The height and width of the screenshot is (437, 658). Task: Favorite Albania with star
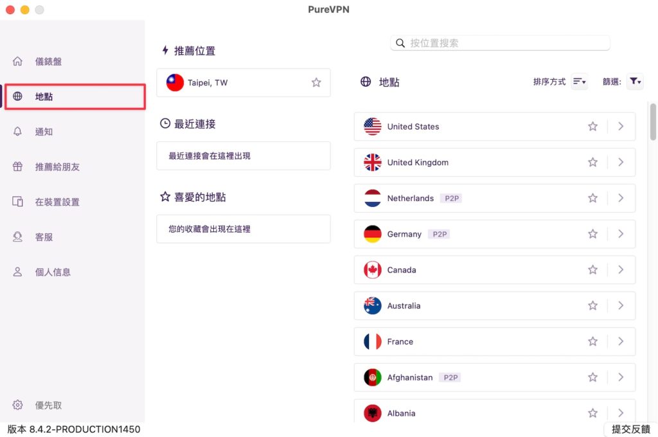point(592,413)
